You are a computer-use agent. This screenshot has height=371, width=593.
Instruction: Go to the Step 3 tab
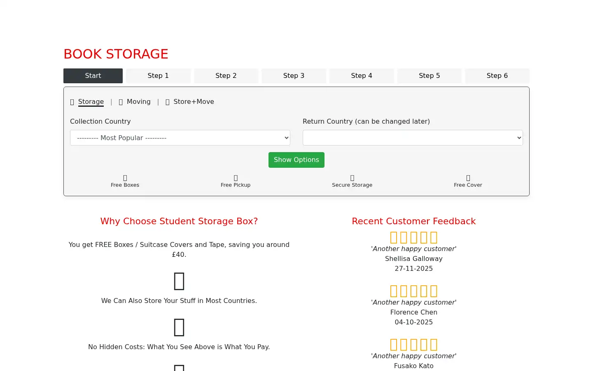pos(294,76)
